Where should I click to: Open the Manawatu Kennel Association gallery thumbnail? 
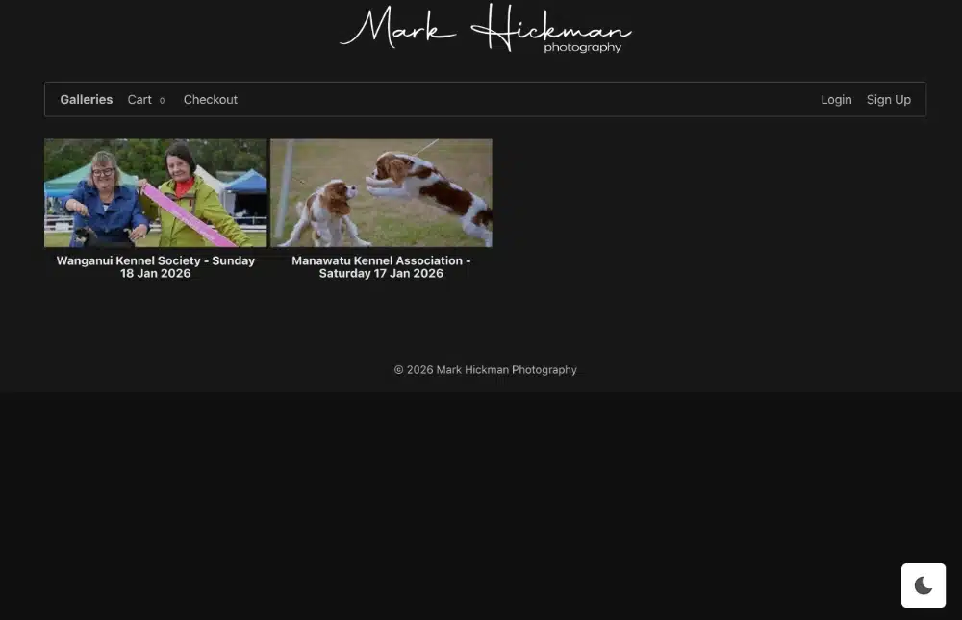[x=381, y=192]
